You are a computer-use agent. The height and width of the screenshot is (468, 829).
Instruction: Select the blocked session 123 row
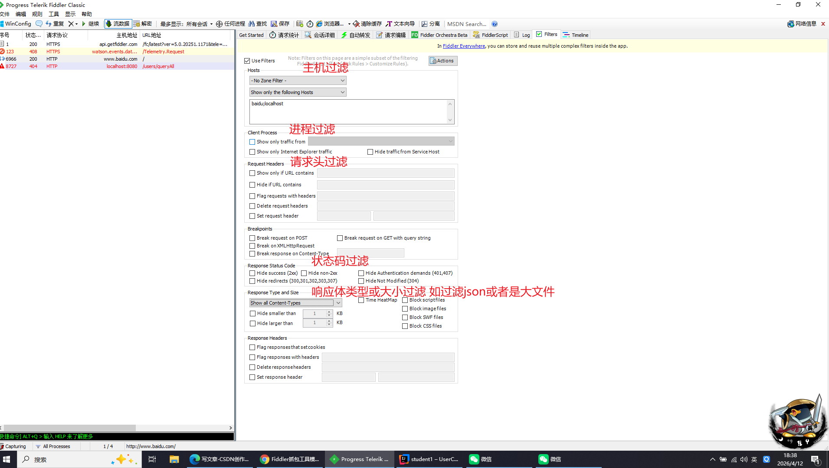pos(117,52)
